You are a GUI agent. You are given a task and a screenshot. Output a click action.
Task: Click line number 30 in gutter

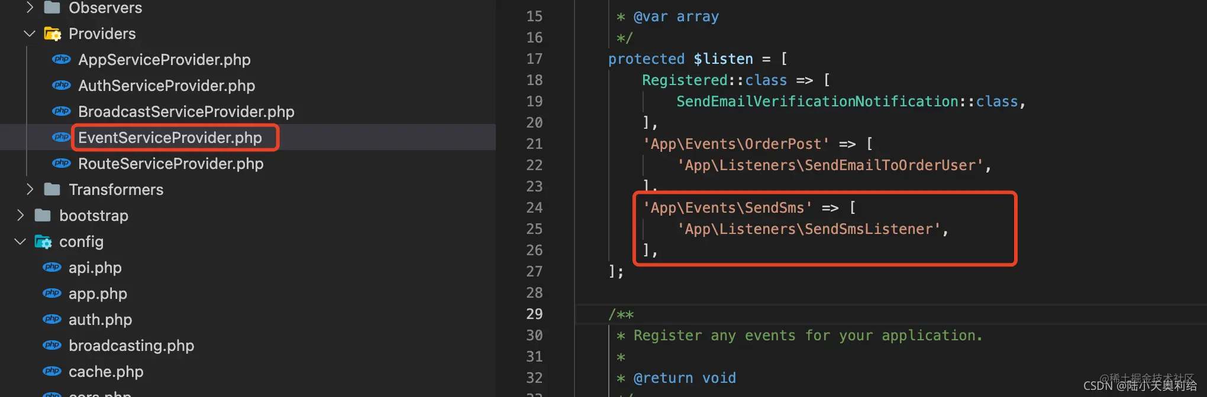click(534, 336)
